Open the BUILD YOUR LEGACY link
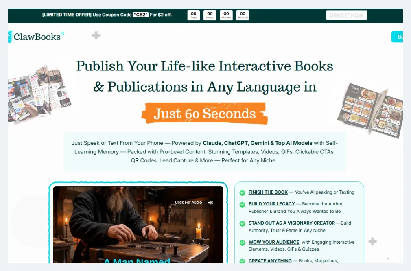Image resolution: width=411 pixels, height=271 pixels. pos(271,204)
